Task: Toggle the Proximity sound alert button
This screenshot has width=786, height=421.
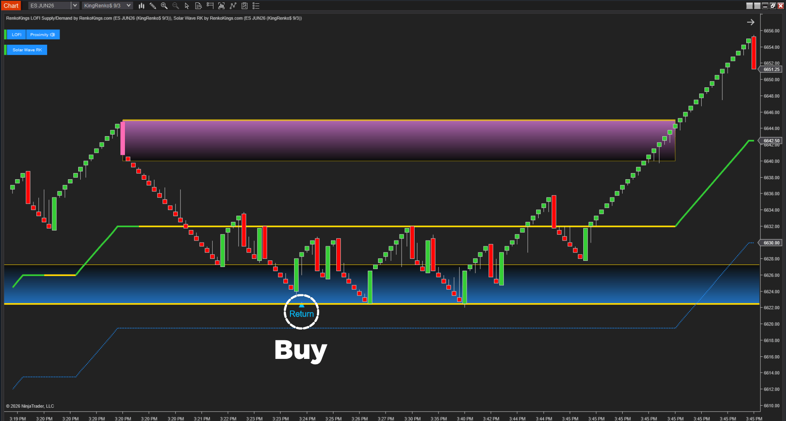Action: point(43,35)
